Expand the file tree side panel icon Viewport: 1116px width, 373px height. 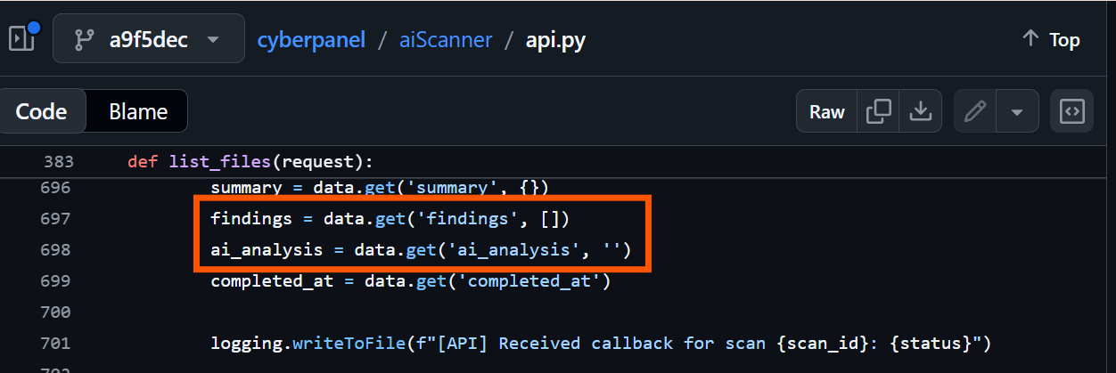21,38
